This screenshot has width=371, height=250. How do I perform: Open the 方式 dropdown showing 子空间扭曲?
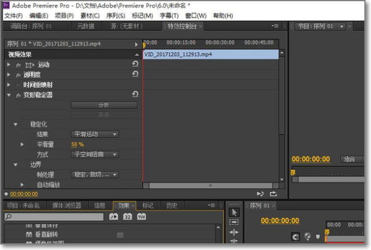point(95,154)
